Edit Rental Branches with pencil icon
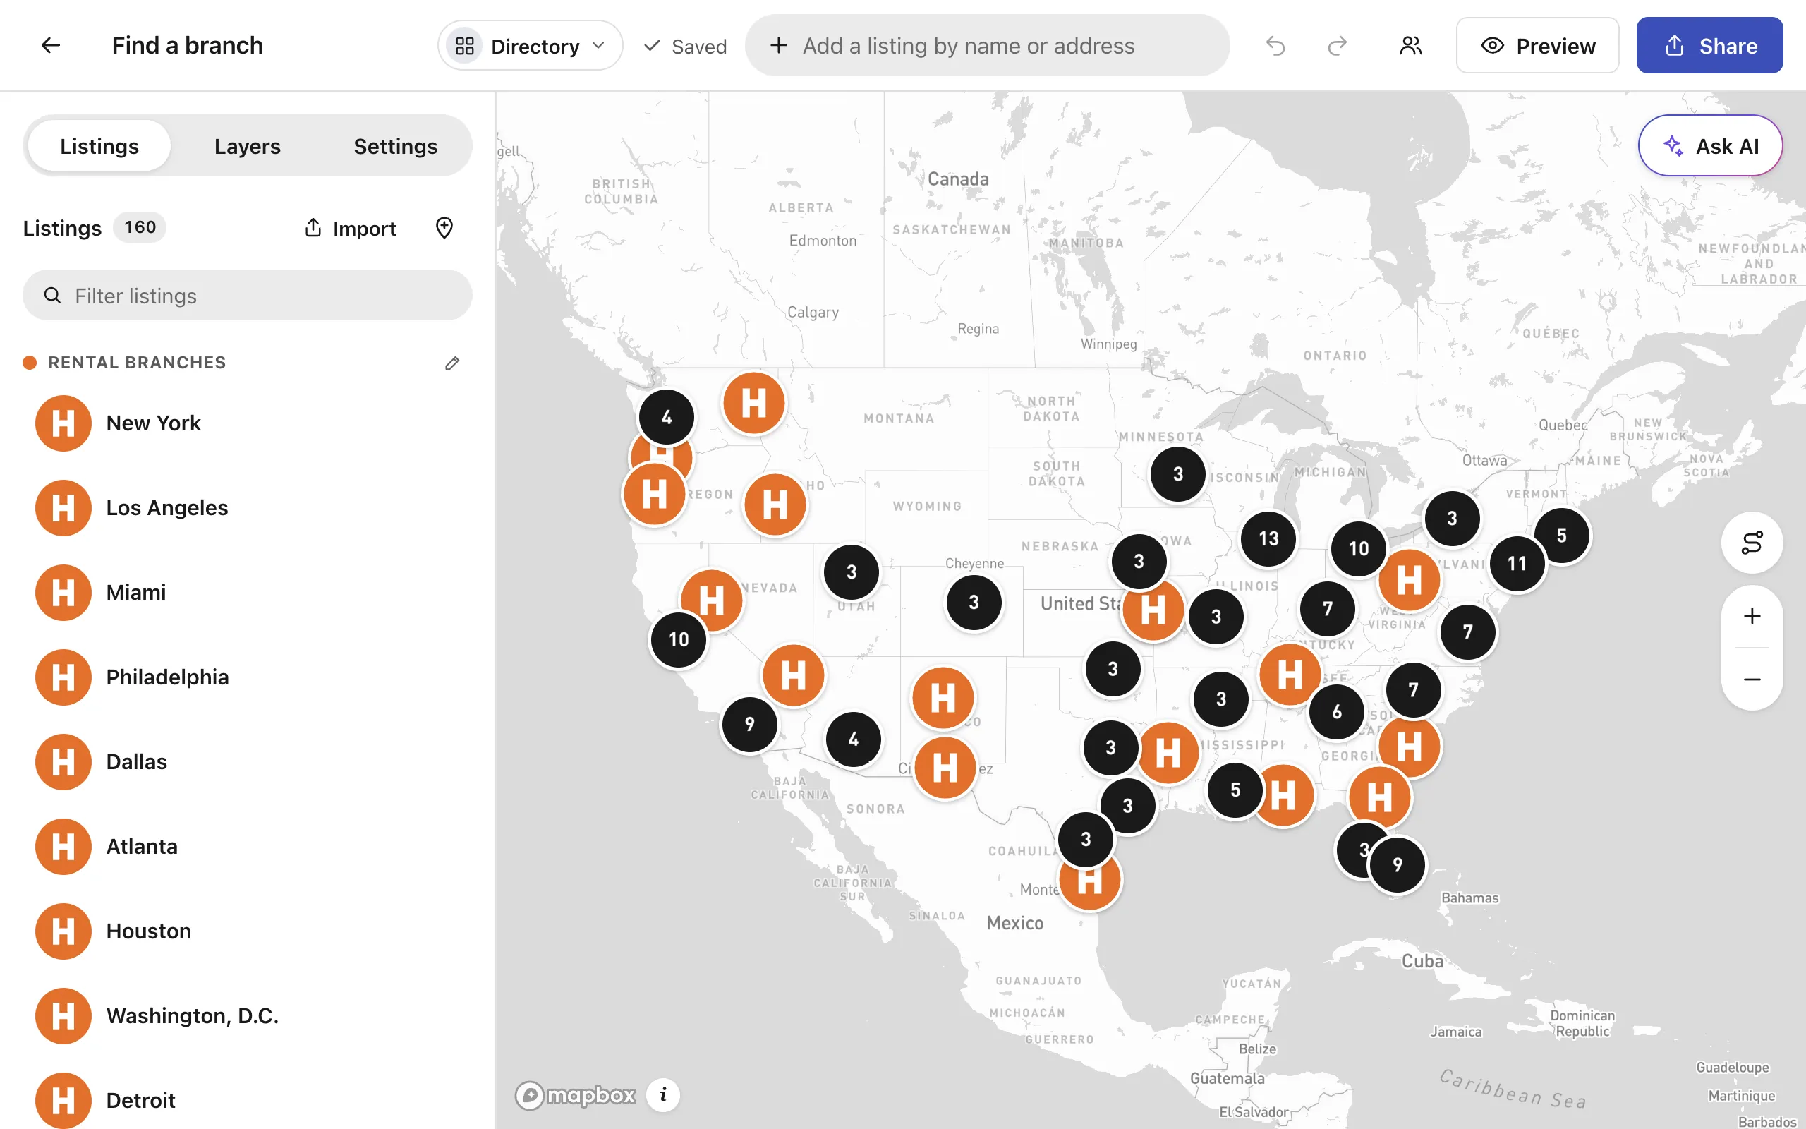 [x=451, y=363]
